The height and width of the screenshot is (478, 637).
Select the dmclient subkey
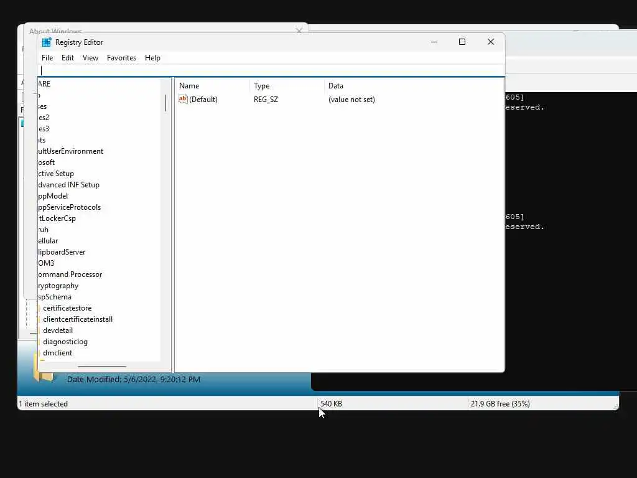(57, 353)
